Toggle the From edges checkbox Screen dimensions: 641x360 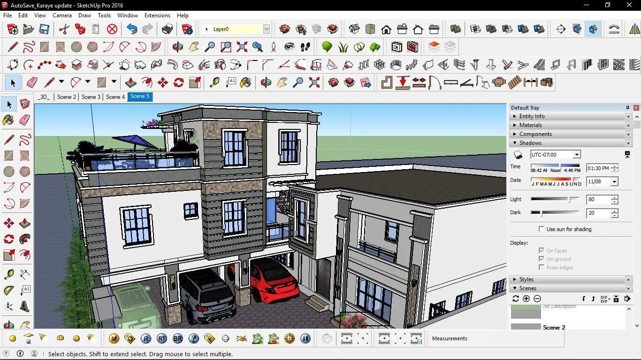pos(542,268)
